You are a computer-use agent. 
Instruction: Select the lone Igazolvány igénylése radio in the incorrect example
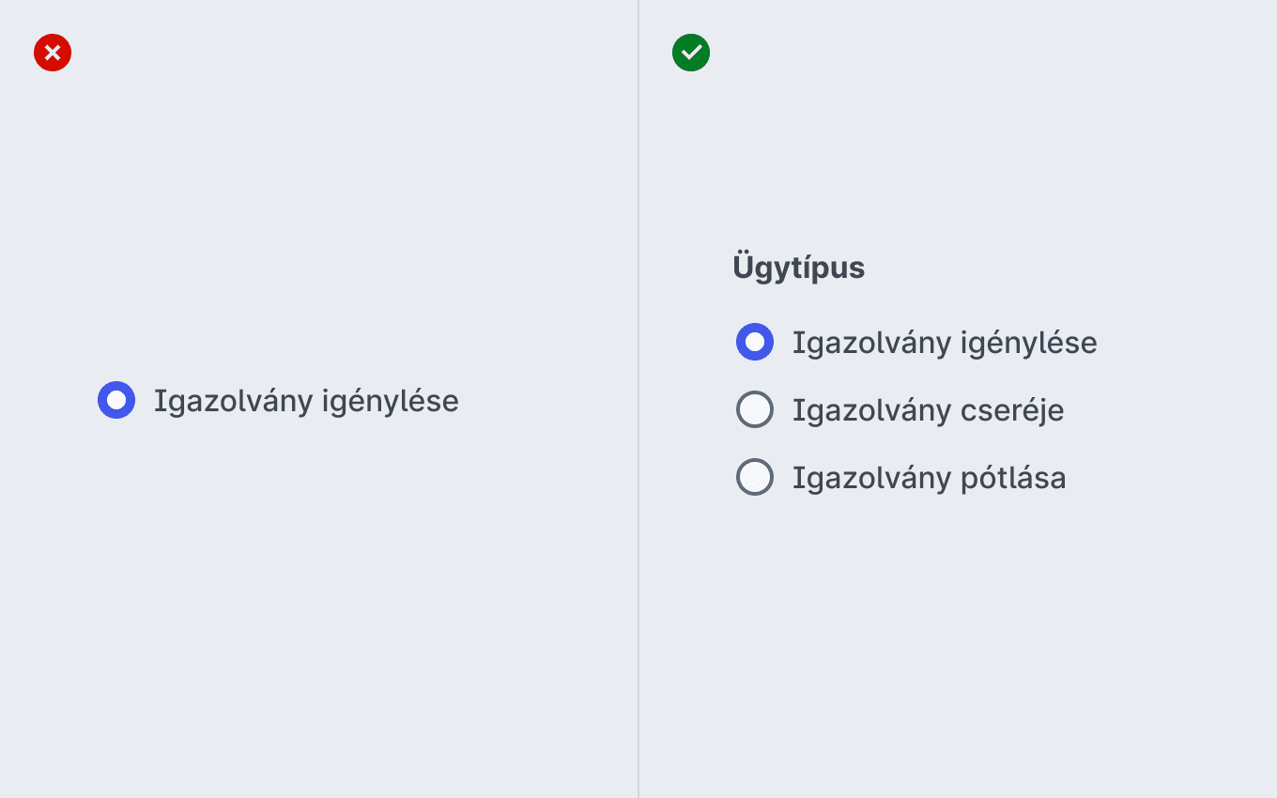[x=116, y=400]
